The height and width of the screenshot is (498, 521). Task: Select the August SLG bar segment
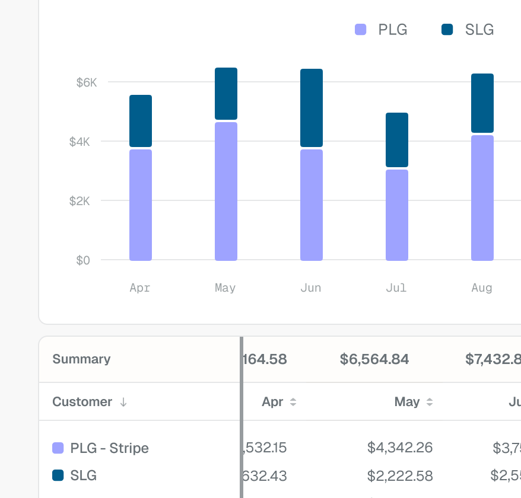click(x=482, y=103)
